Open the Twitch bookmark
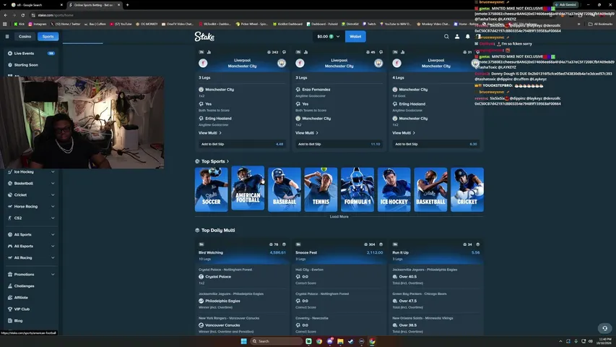 369,24
